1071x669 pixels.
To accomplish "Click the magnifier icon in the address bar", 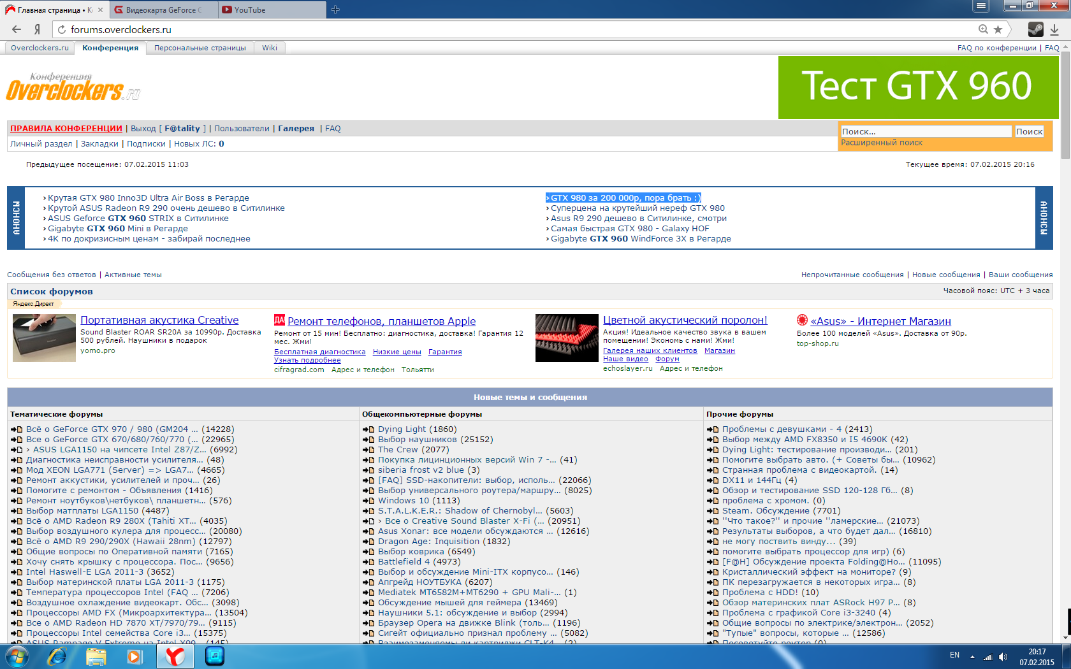I will [983, 29].
